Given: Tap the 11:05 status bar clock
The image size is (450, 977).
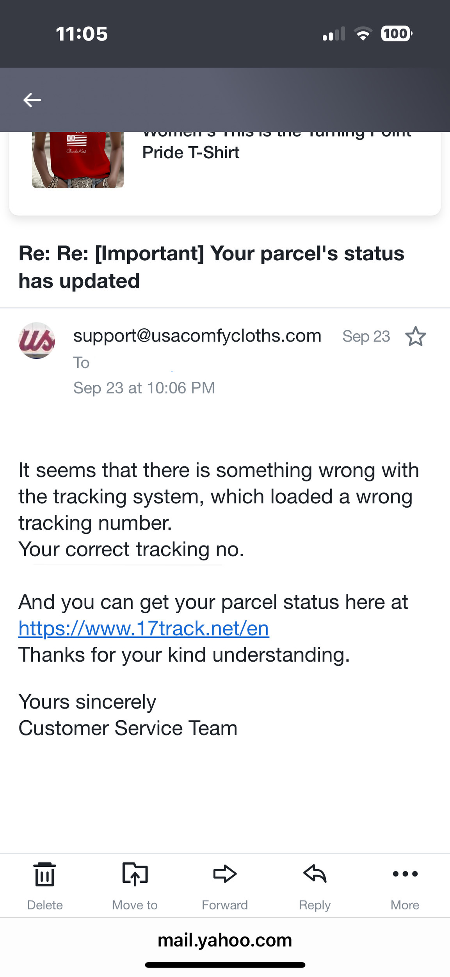Looking at the screenshot, I should 82,34.
